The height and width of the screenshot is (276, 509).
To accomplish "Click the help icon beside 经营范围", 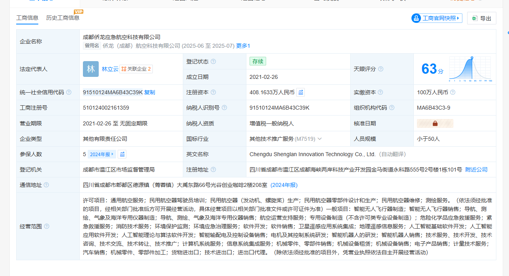I will tap(47, 226).
